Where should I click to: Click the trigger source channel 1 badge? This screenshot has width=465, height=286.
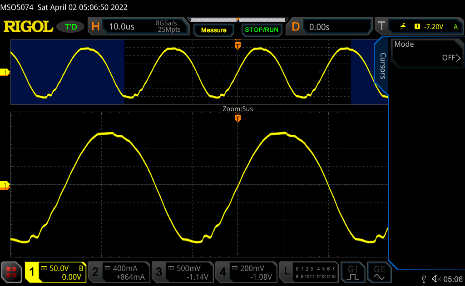click(417, 27)
